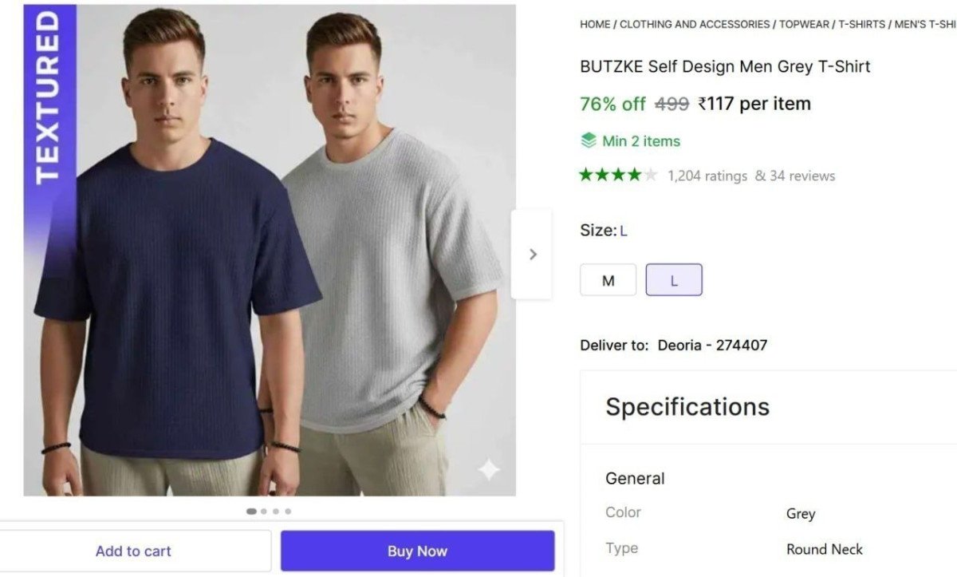Expand the Specifications section
Image resolution: width=957 pixels, height=577 pixels.
tap(687, 406)
